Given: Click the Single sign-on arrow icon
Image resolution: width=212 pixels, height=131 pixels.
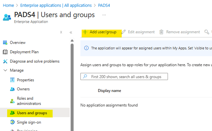Looking at the screenshot, I should 12,122.
